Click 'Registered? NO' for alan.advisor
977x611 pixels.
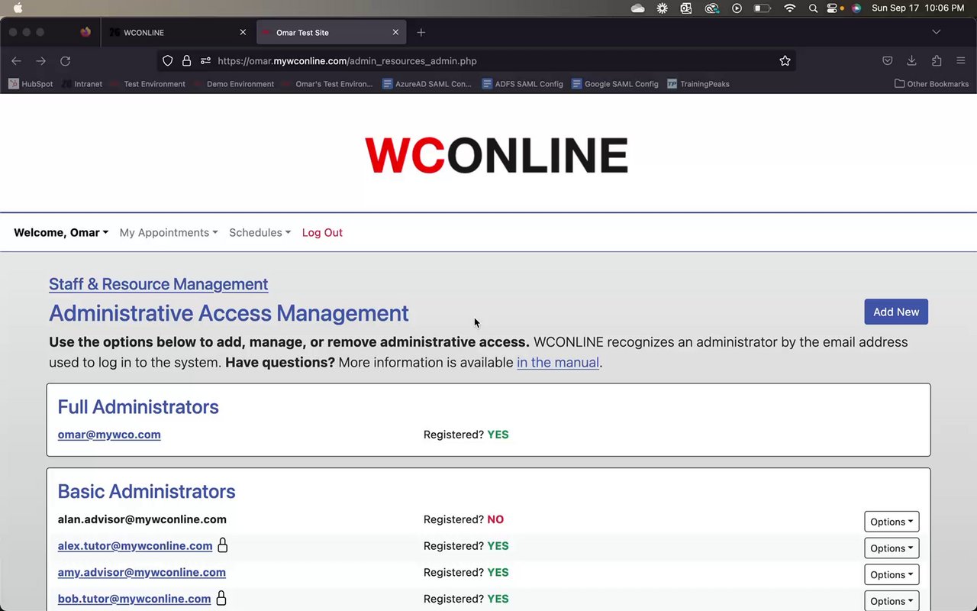pos(463,519)
